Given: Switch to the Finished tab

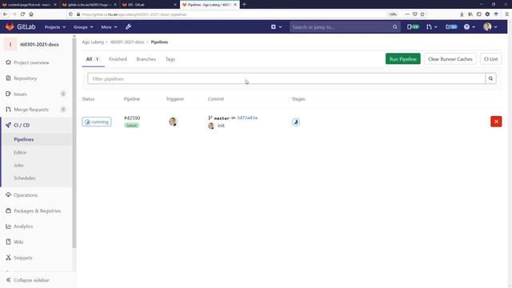Looking at the screenshot, I should (x=118, y=59).
